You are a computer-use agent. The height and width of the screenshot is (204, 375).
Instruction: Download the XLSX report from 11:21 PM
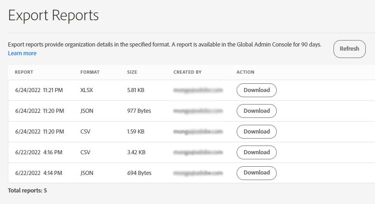256,90
